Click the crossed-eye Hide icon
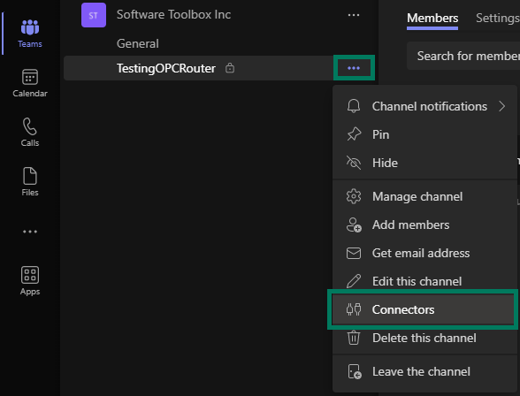Screen dimensions: 520x396 pos(354,163)
